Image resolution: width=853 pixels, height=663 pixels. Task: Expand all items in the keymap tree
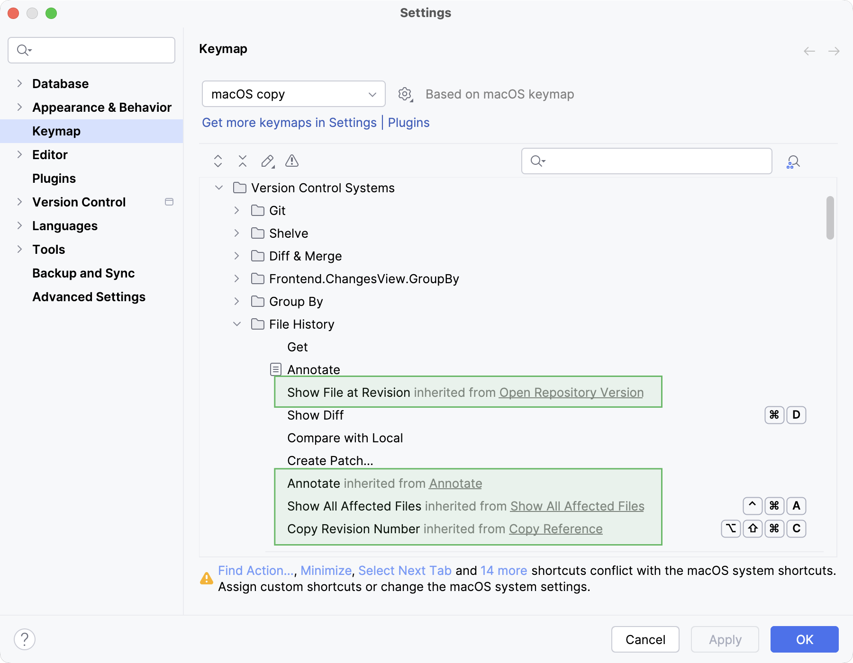pyautogui.click(x=218, y=161)
